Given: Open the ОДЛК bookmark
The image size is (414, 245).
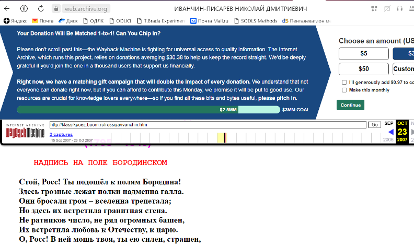Looking at the screenshot, I should [93, 21].
